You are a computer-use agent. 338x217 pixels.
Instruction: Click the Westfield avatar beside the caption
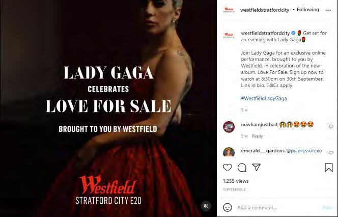point(229,35)
